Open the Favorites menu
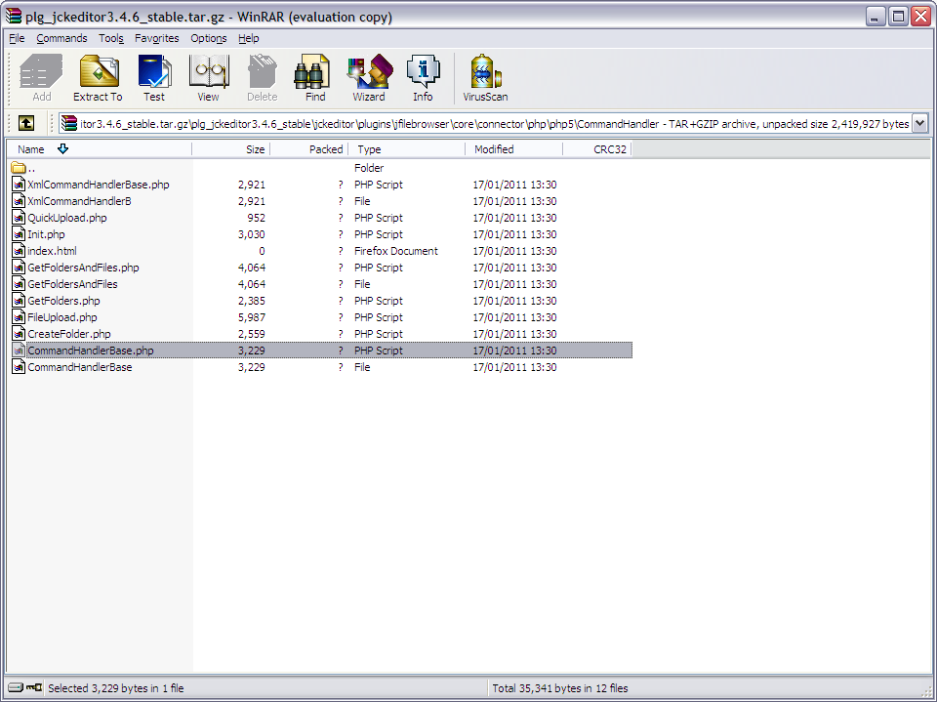This screenshot has height=702, width=937. pyautogui.click(x=157, y=38)
